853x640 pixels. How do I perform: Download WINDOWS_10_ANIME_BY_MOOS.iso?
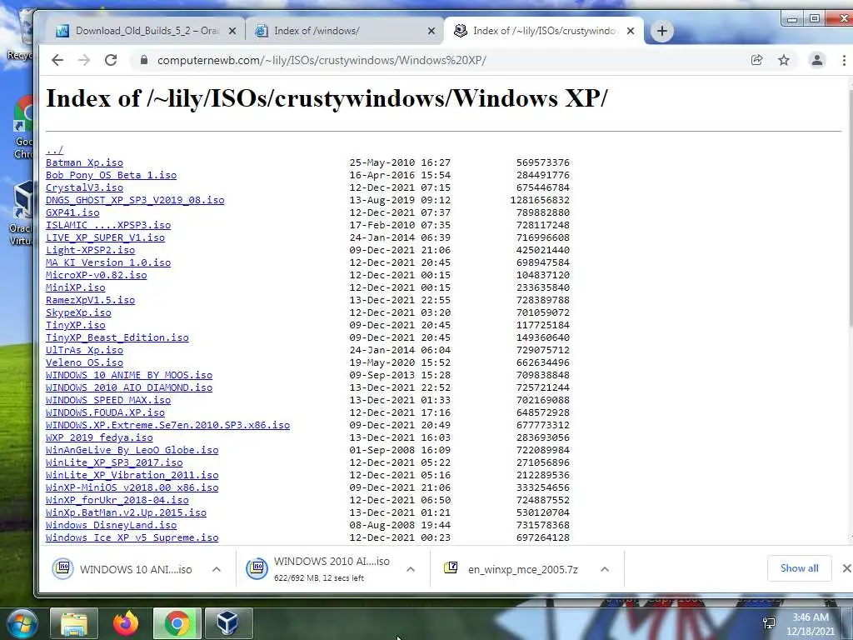coord(129,376)
